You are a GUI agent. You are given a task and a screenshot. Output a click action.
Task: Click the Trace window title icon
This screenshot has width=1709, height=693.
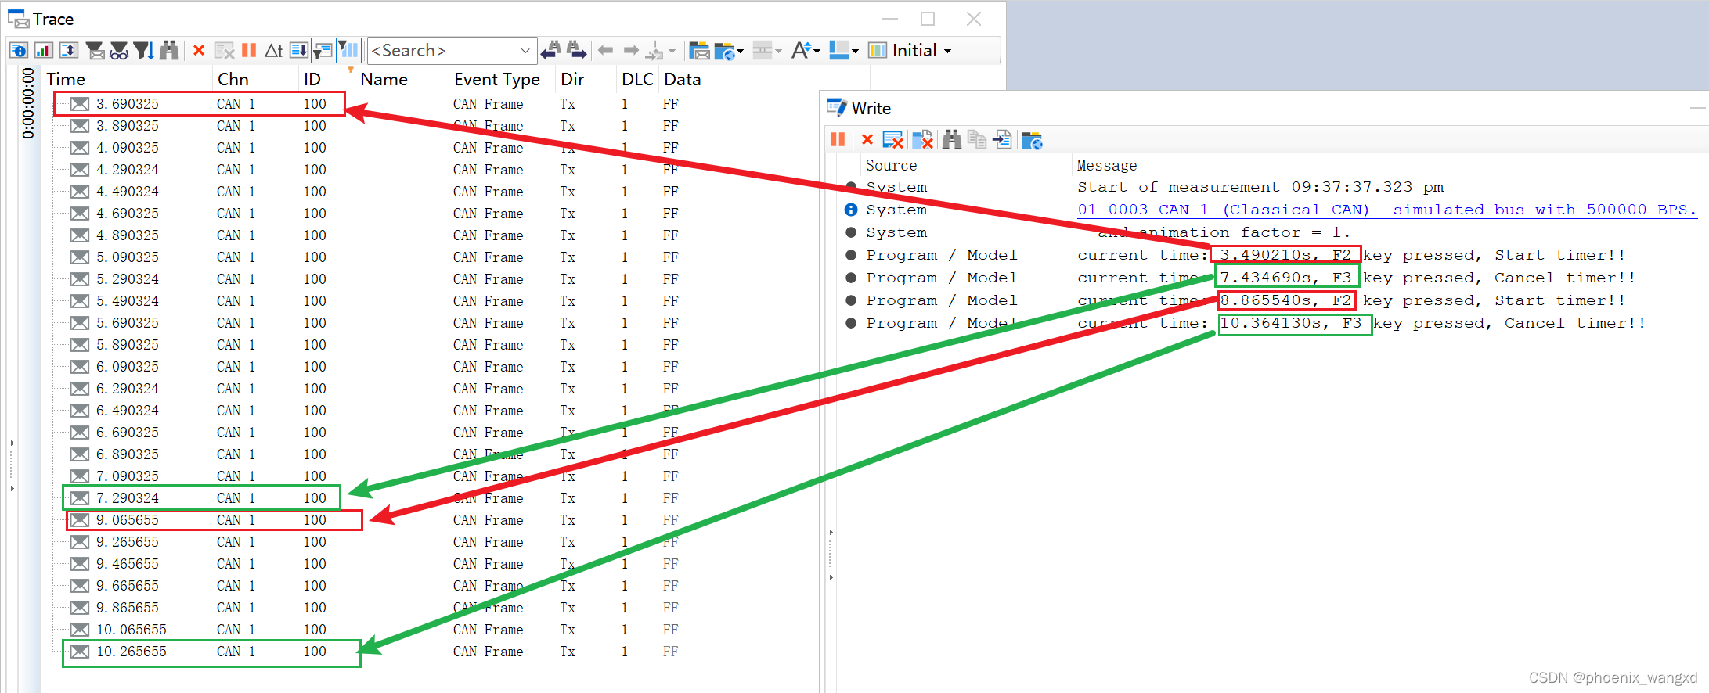point(19,19)
